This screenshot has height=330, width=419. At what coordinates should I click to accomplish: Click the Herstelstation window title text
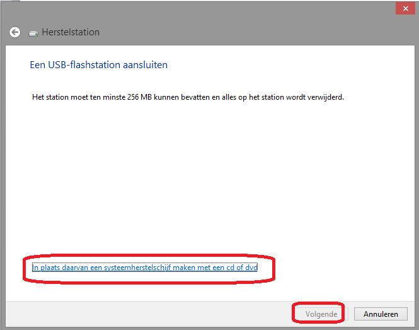click(71, 32)
